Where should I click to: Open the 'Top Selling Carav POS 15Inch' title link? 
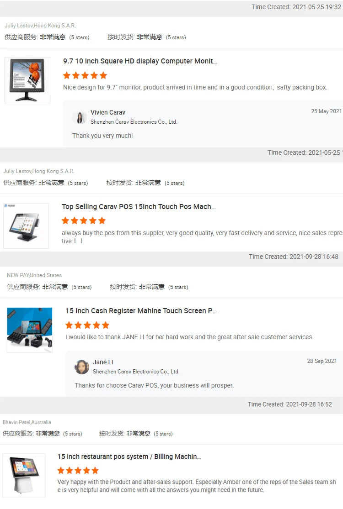139,207
